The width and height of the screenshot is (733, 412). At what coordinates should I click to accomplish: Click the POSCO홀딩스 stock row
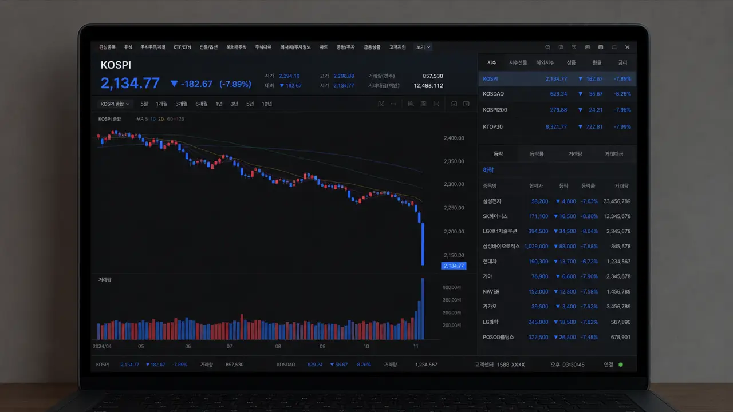(557, 337)
